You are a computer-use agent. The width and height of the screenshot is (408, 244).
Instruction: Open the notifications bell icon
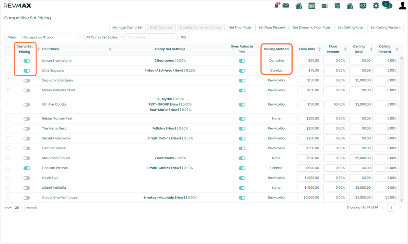pos(276,5)
